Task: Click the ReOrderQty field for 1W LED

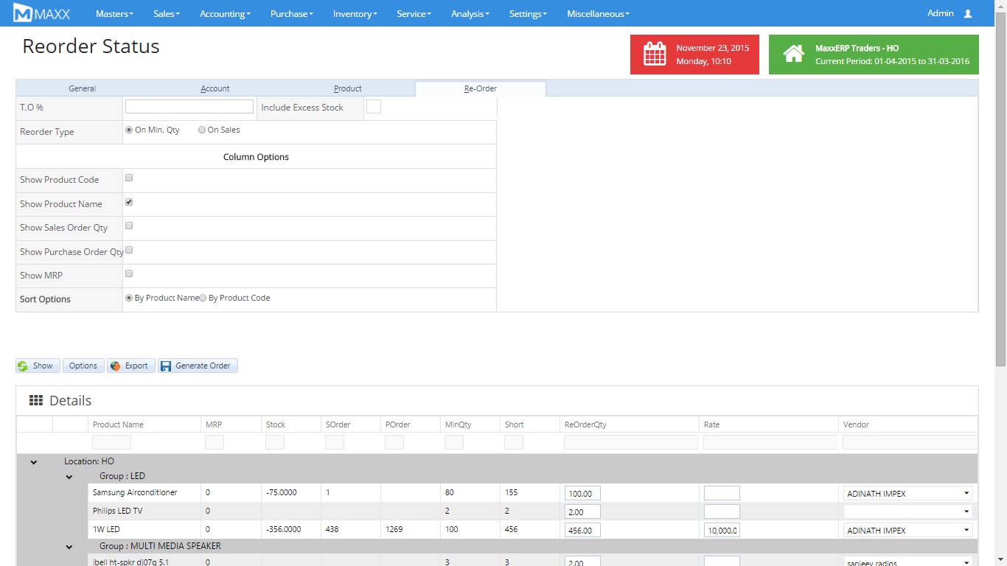Action: (582, 531)
